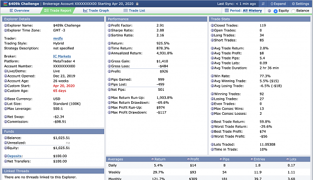This screenshot has height=180, width=313.
Task: Click info icon beside Avg Trade Duration
Action: pyautogui.click(x=212, y=68)
